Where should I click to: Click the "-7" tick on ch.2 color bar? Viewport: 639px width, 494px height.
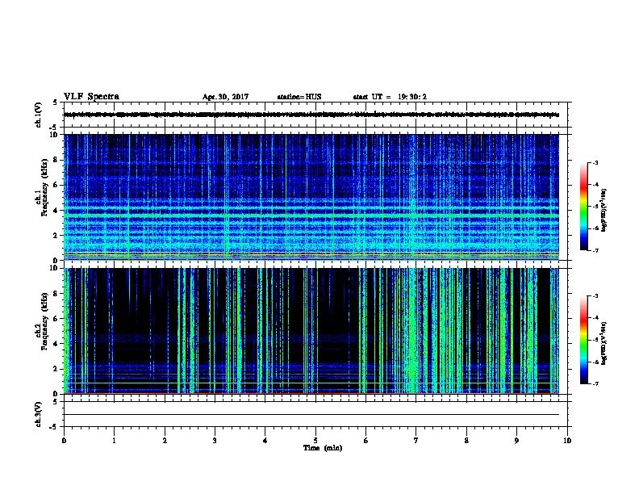(595, 383)
